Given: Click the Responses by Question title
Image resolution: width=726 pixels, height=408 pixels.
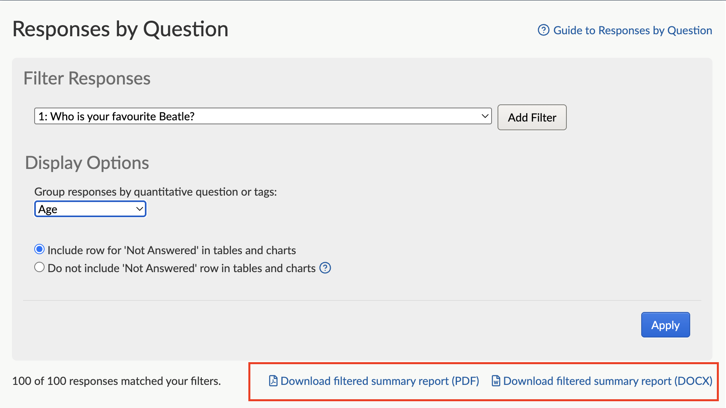Looking at the screenshot, I should tap(121, 29).
